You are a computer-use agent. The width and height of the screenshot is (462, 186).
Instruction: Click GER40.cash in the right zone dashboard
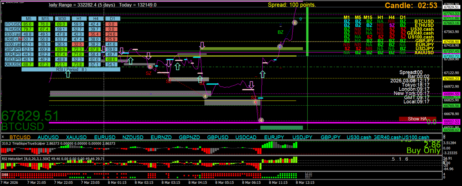click(421, 33)
